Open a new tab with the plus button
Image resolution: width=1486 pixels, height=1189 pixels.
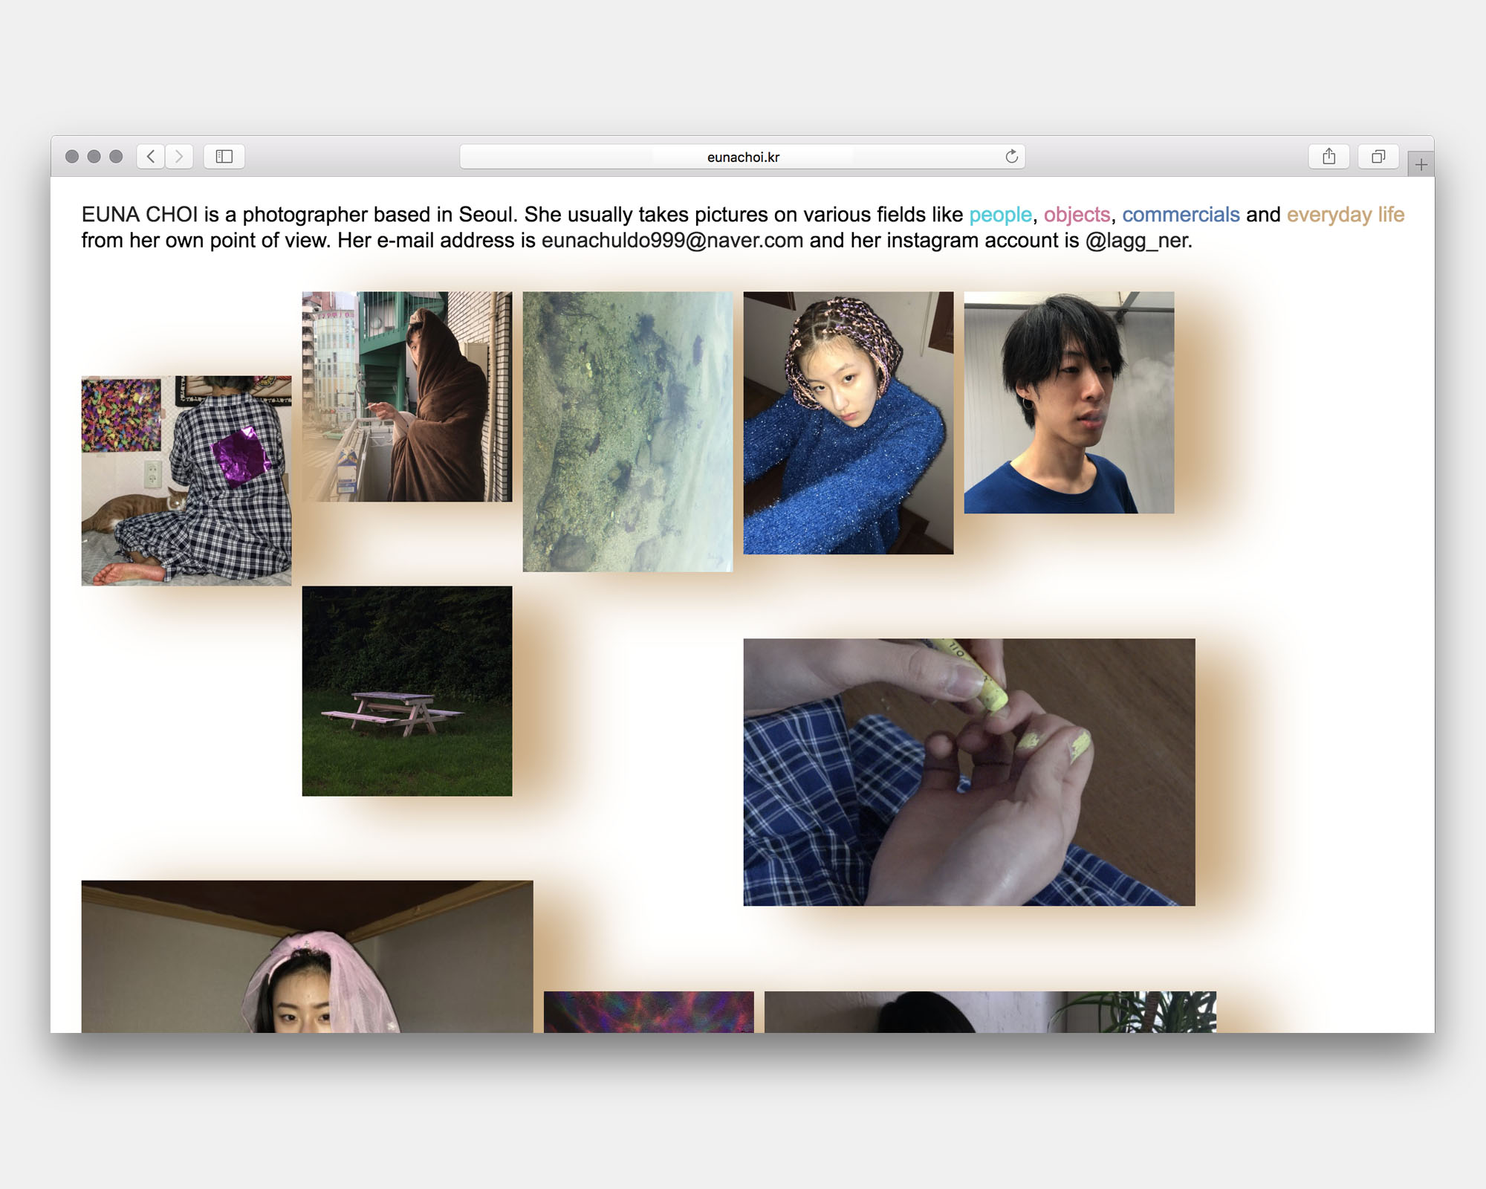click(x=1421, y=164)
